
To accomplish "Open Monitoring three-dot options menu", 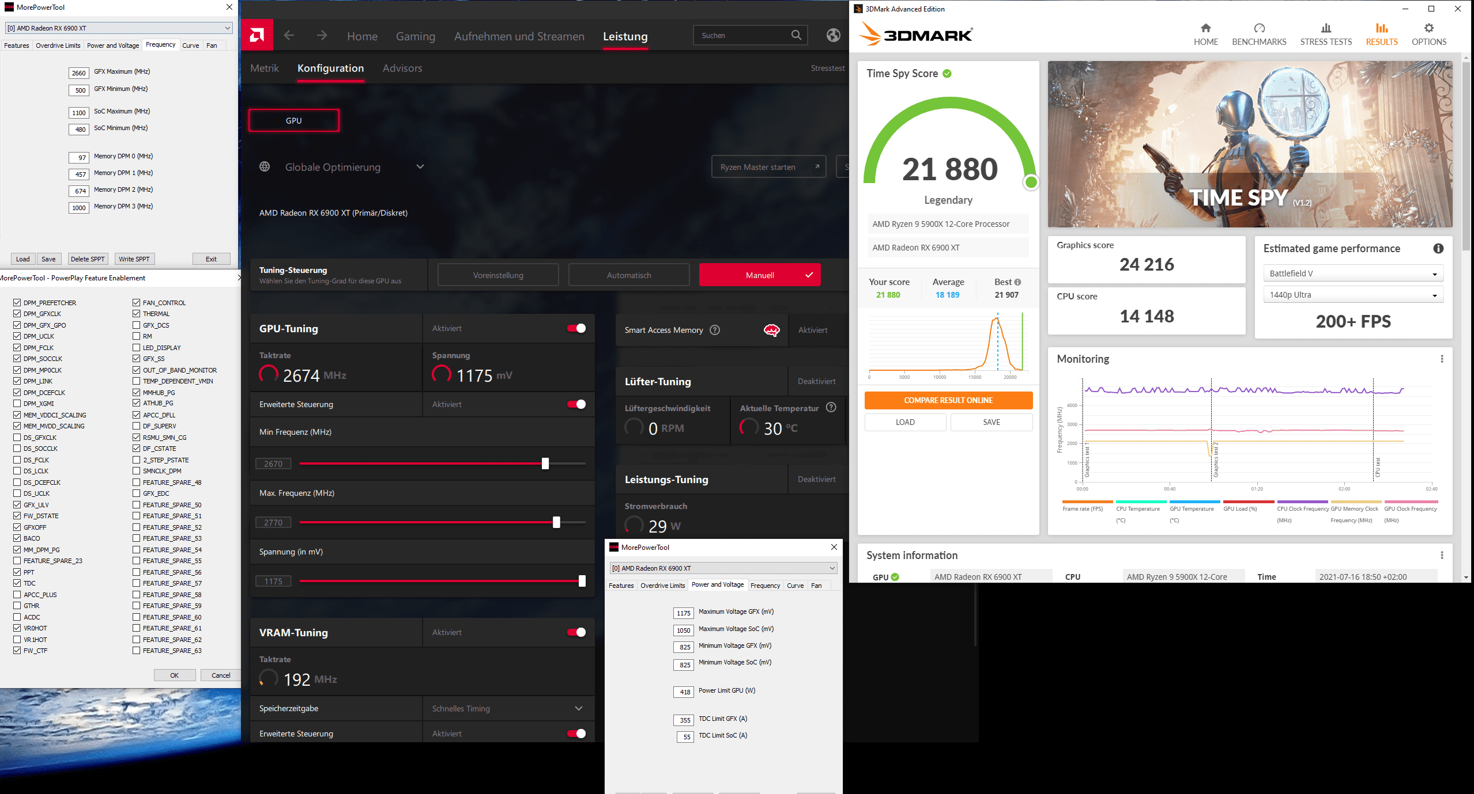I will pyautogui.click(x=1442, y=359).
